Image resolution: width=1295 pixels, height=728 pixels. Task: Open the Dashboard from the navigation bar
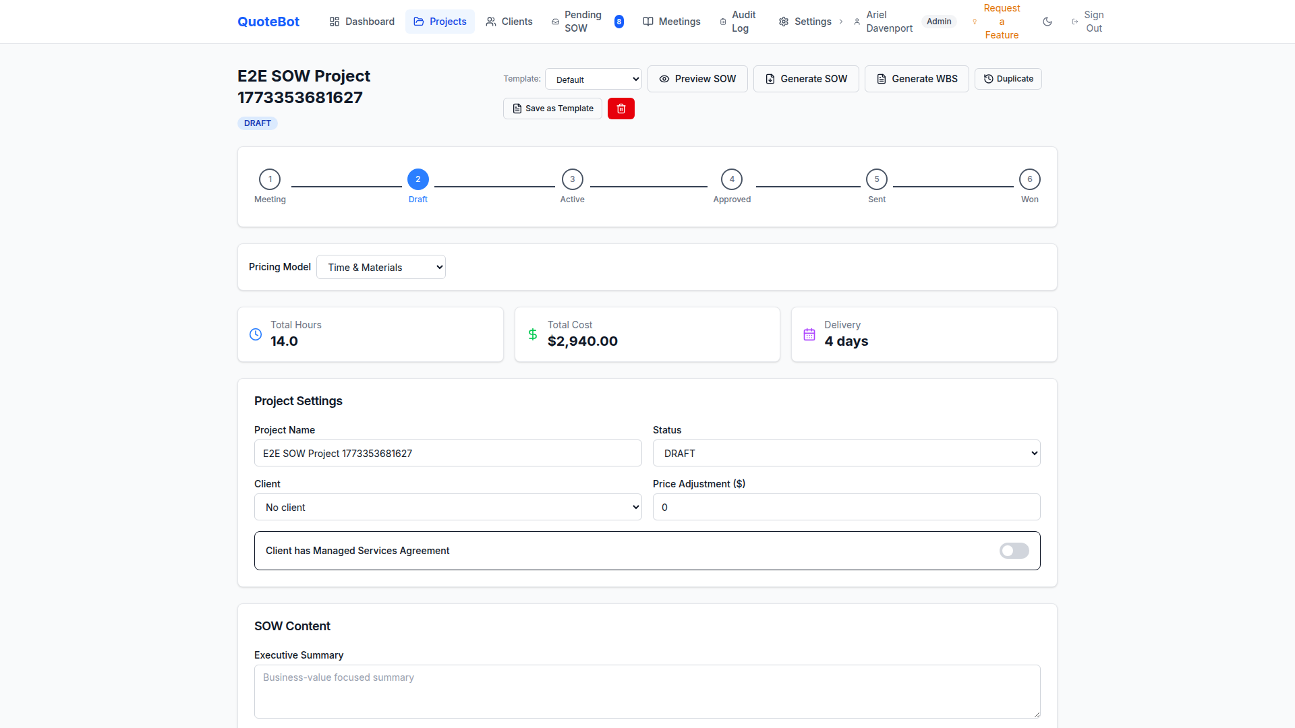[x=362, y=21]
